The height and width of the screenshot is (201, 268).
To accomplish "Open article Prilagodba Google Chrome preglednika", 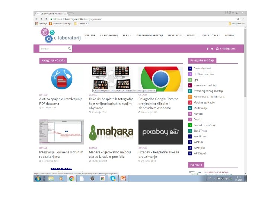I will pos(158,103).
